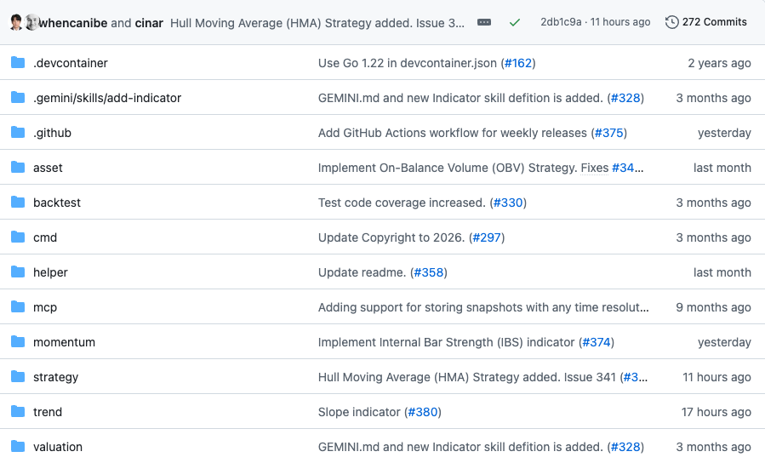Open commit 'Update Copyright to 2026.'
765x463 pixels.
pos(391,237)
